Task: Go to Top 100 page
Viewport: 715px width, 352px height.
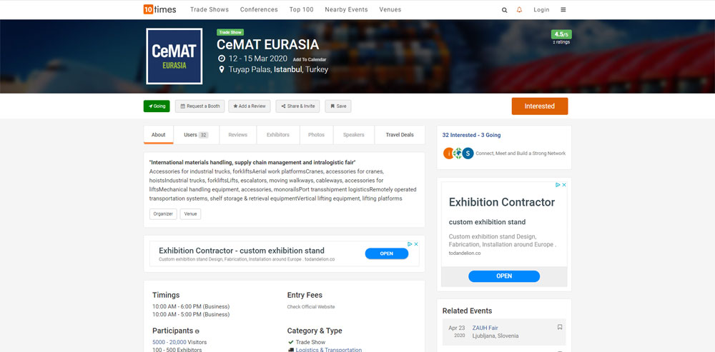Action: 302,9
